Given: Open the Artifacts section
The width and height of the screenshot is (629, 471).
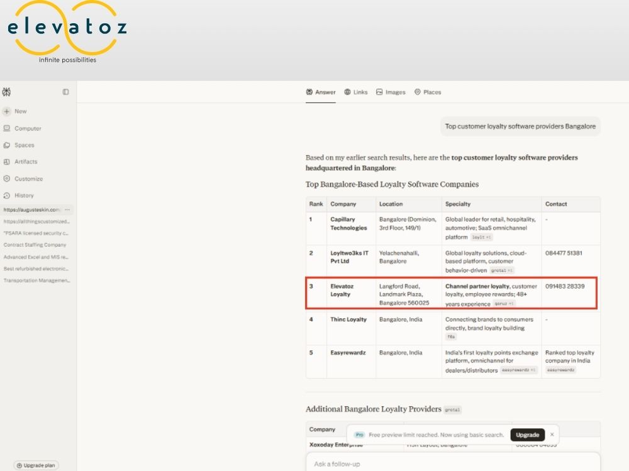Looking at the screenshot, I should [21, 162].
